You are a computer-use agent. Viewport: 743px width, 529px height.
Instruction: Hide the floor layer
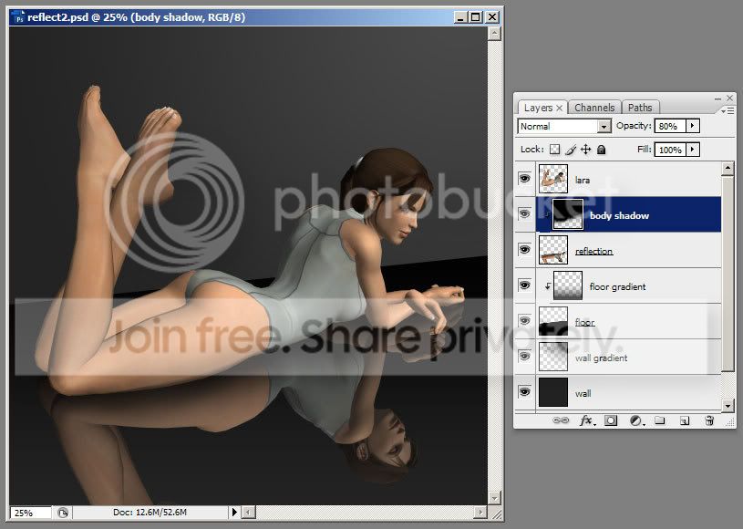pos(524,321)
